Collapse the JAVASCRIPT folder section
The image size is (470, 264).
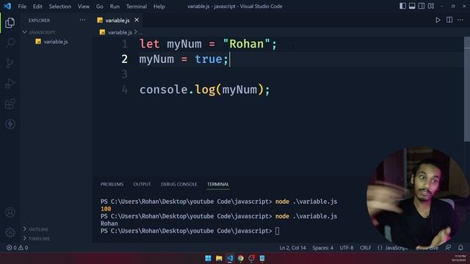click(x=42, y=32)
